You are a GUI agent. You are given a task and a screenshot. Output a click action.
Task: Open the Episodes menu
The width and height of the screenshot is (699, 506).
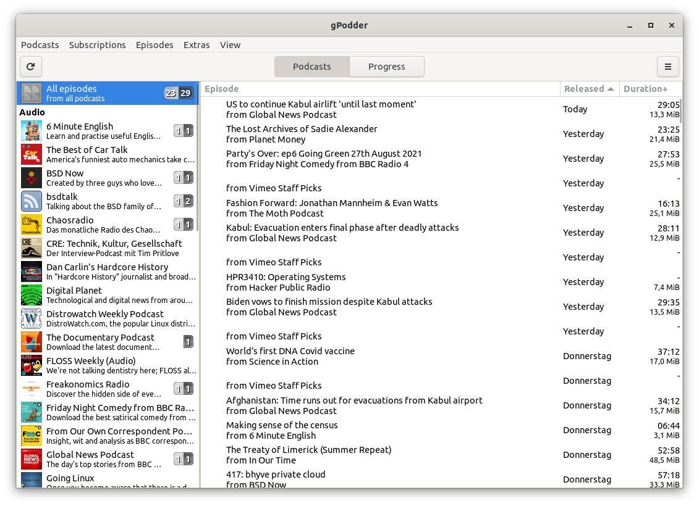155,45
